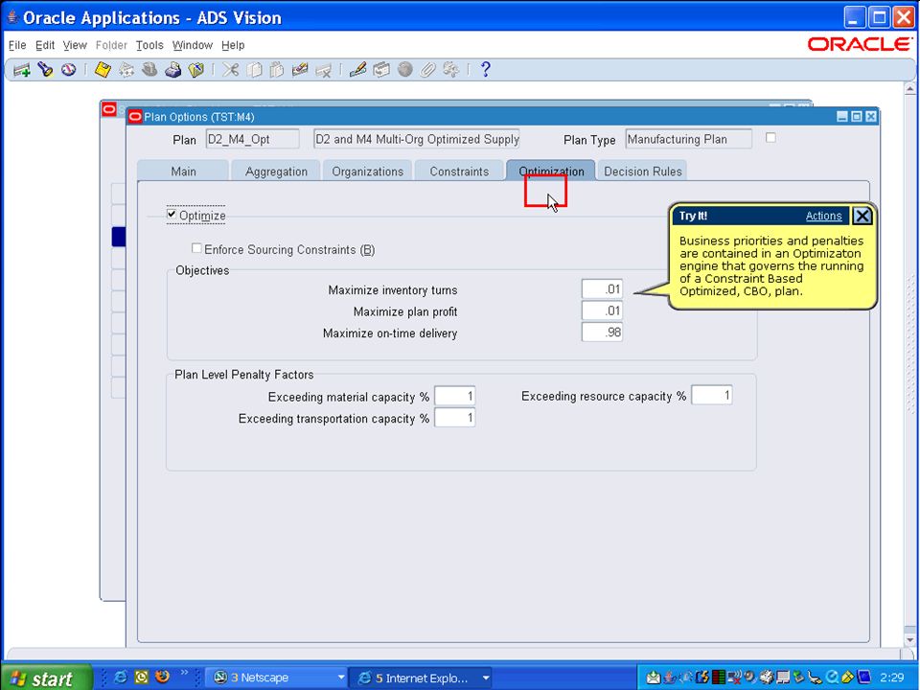This screenshot has width=920, height=690.
Task: Switch to the Main tab
Action: [x=183, y=172]
